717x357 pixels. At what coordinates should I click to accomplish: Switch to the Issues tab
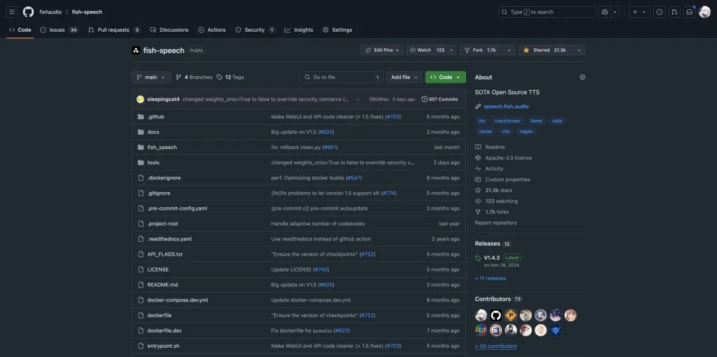[x=58, y=30]
